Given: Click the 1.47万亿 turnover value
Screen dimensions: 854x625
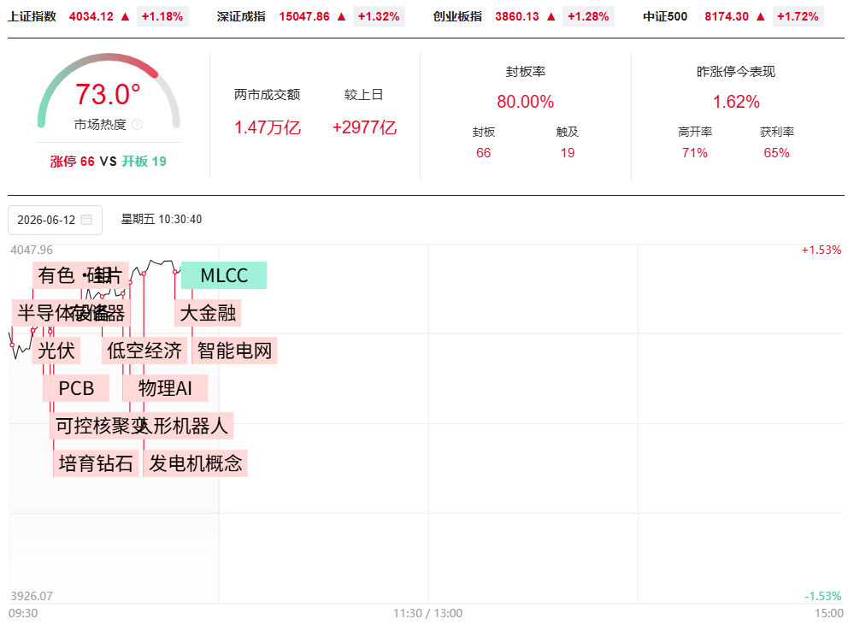Looking at the screenshot, I should (268, 127).
